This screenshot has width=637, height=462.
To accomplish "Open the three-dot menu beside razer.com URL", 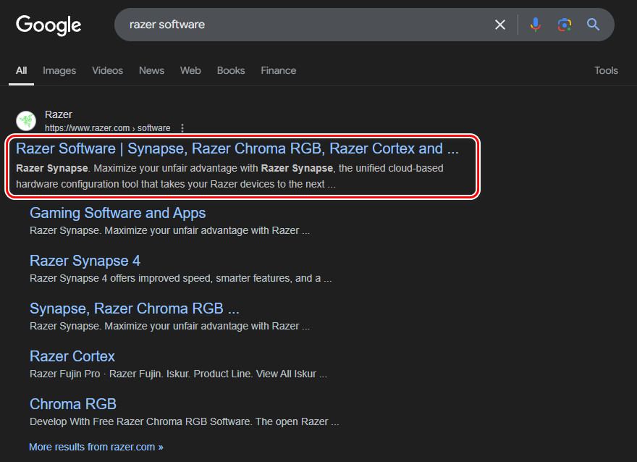I will 182,128.
